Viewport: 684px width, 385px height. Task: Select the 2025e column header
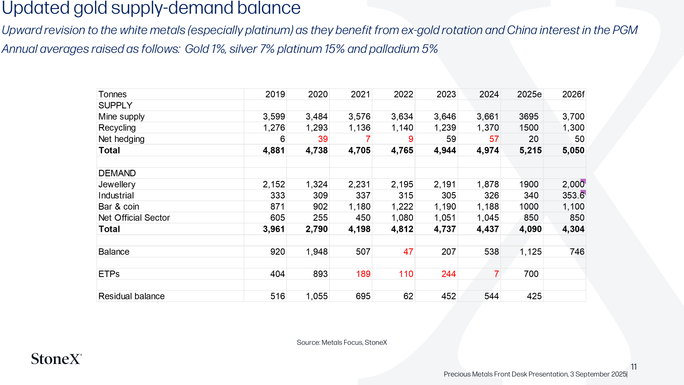(x=529, y=95)
